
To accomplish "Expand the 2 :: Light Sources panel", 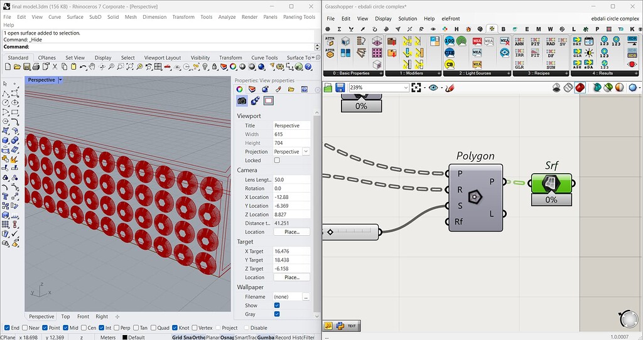I will coord(509,73).
